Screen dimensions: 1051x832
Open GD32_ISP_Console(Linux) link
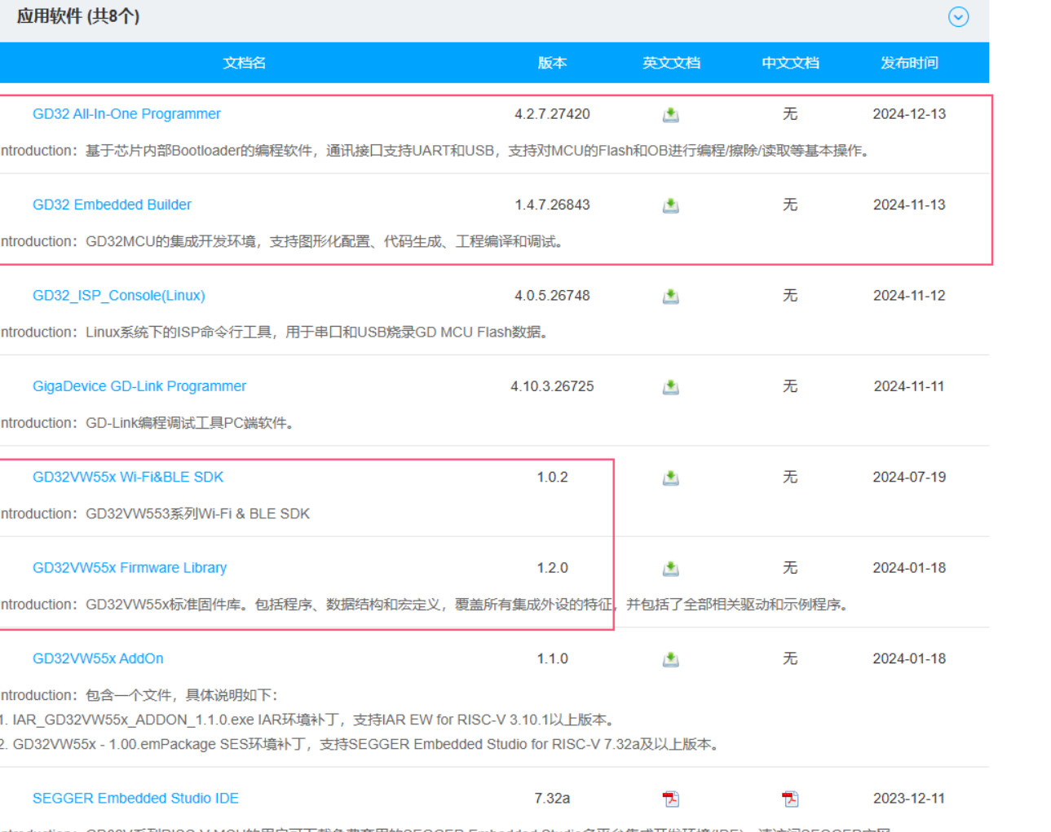click(x=118, y=295)
